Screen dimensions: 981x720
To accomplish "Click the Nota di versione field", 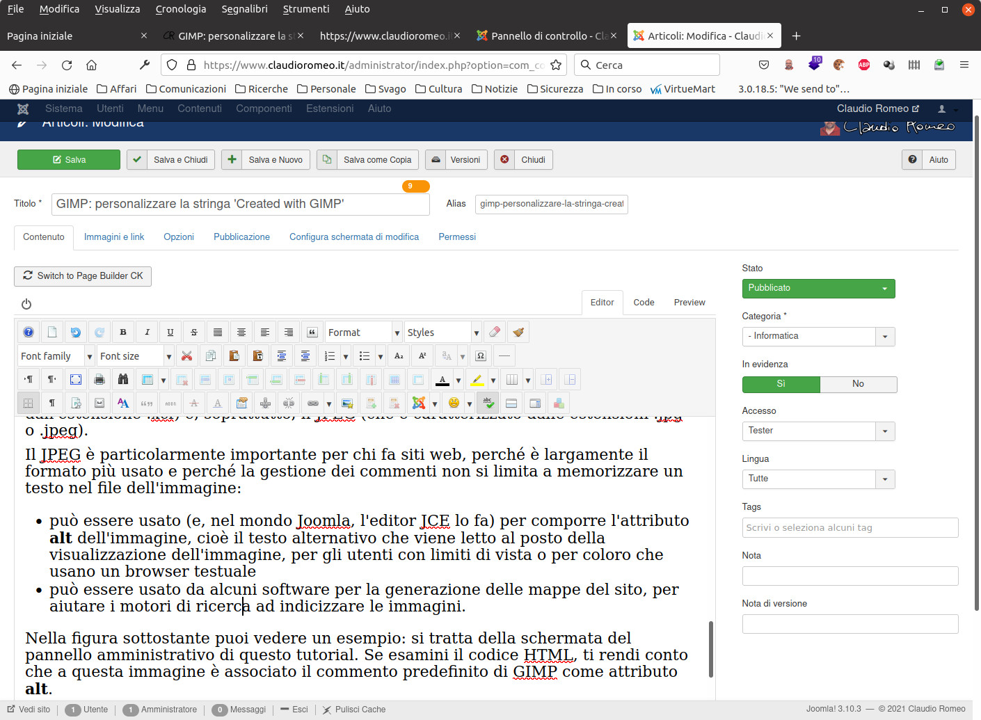I will 850,624.
